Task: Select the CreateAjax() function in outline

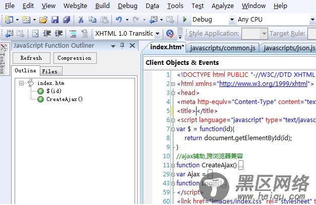Action: pyautogui.click(x=65, y=99)
